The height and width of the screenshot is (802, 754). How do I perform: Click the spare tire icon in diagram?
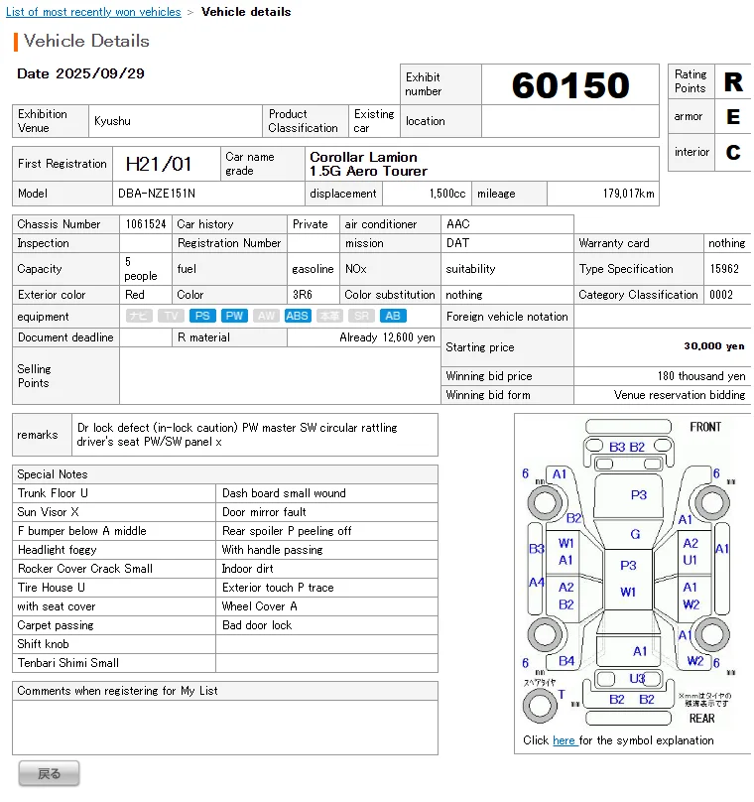(541, 706)
